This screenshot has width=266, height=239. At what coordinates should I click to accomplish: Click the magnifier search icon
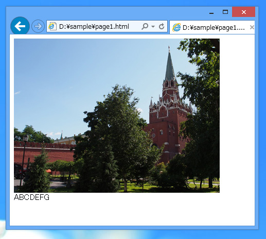pos(145,26)
